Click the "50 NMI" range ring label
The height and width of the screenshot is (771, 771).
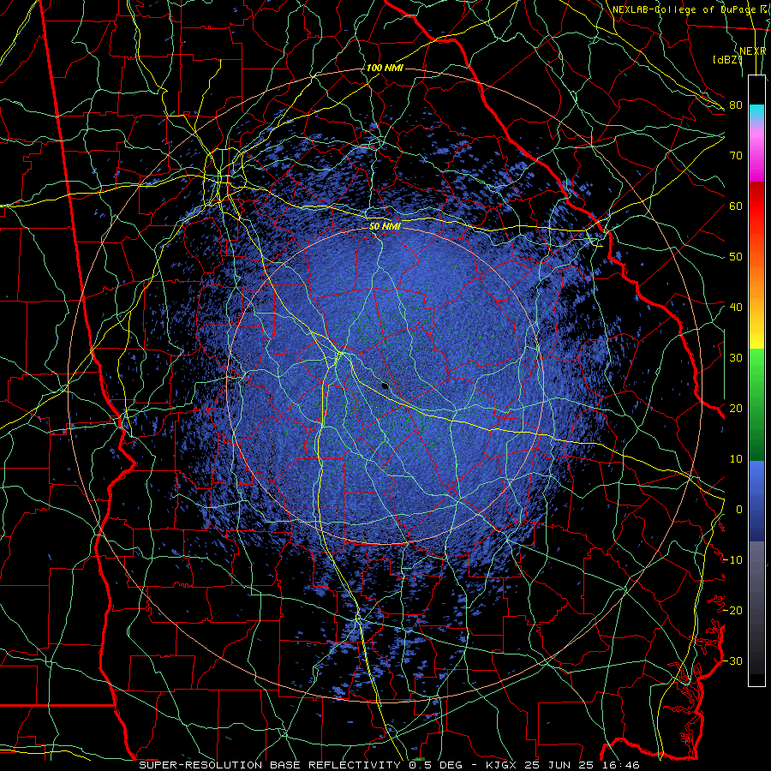385,227
